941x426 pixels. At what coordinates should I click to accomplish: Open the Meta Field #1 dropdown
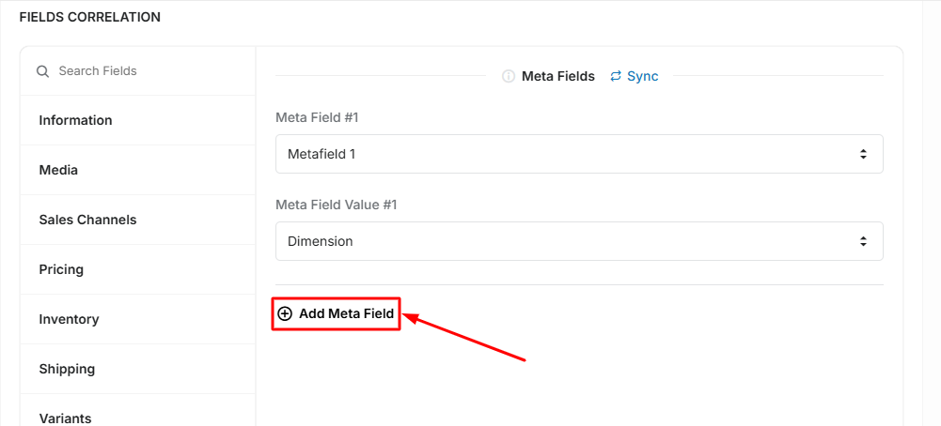click(579, 154)
